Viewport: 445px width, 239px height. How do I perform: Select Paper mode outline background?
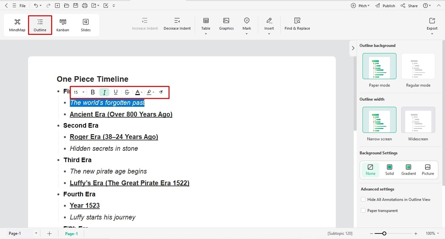coord(379,66)
